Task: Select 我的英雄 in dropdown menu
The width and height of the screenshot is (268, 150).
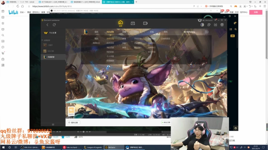Action: (x=110, y=48)
